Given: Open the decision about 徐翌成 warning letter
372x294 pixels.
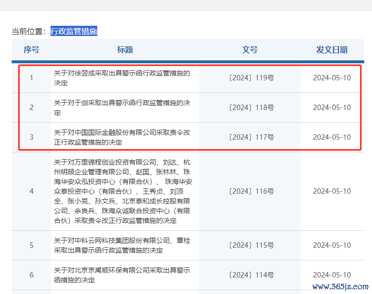Looking at the screenshot, I should click(x=122, y=78).
